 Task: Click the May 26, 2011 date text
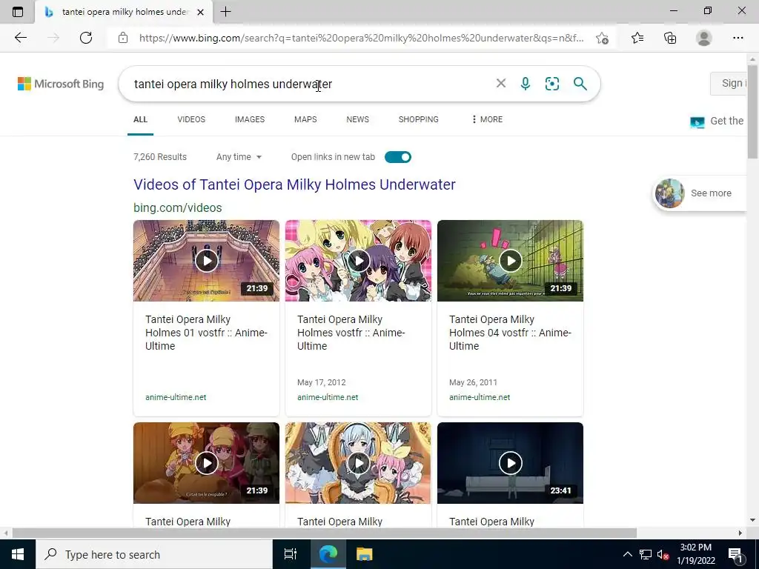coord(473,382)
